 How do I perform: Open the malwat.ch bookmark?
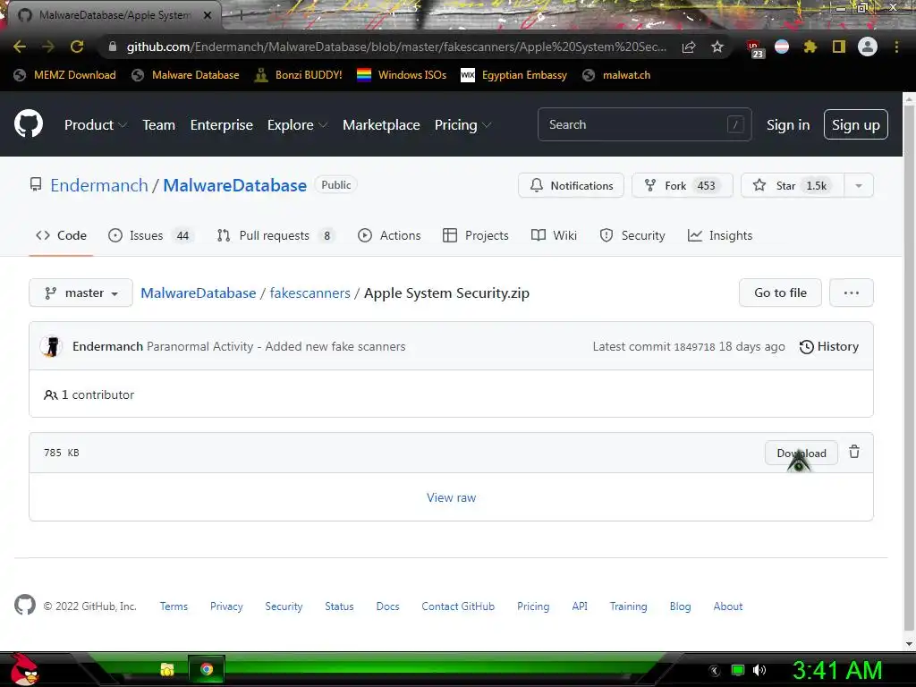tap(616, 75)
